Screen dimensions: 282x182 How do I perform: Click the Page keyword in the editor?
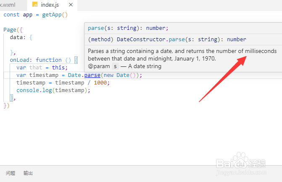coord(10,30)
